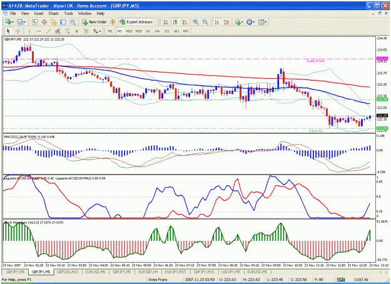Zoom out of the chart
The image size is (391, 284).
pyautogui.click(x=205, y=22)
